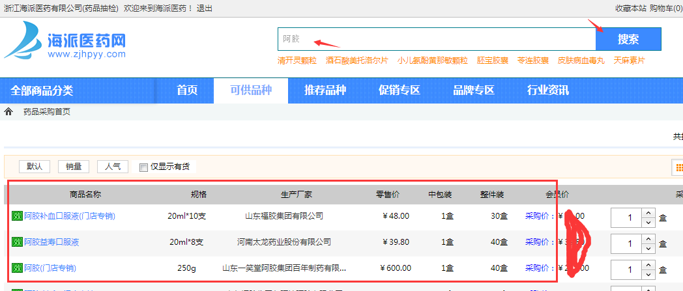
Task: Click spec 250g
Action: click(186, 268)
